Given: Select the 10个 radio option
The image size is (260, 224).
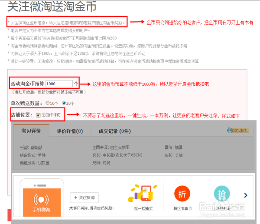Looking at the screenshot, I should [48, 103].
